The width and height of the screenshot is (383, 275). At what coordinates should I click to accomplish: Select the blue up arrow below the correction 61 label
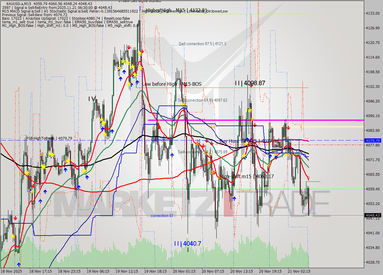[172, 155]
